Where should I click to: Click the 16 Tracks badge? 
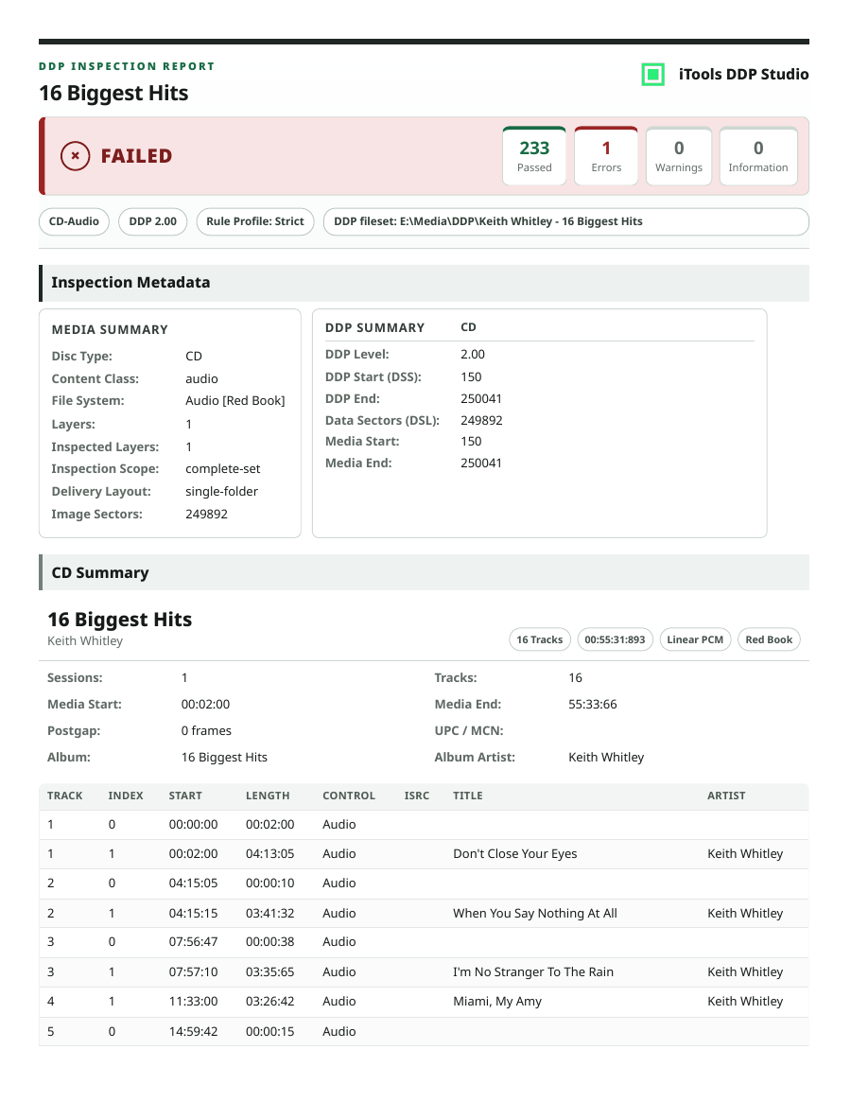point(539,639)
